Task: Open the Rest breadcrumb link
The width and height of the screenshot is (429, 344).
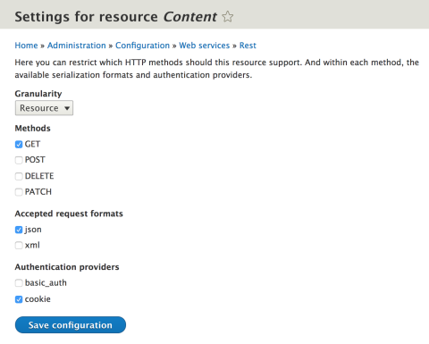Action: coord(248,46)
